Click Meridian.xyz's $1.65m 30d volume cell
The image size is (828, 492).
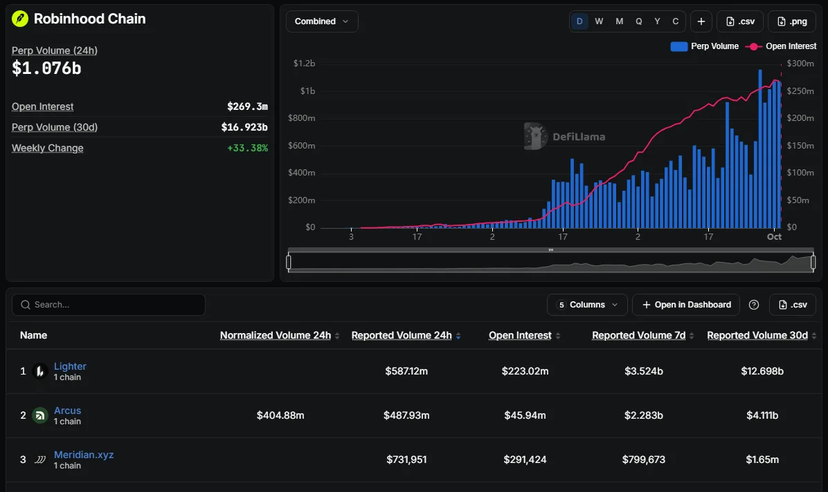pos(762,460)
